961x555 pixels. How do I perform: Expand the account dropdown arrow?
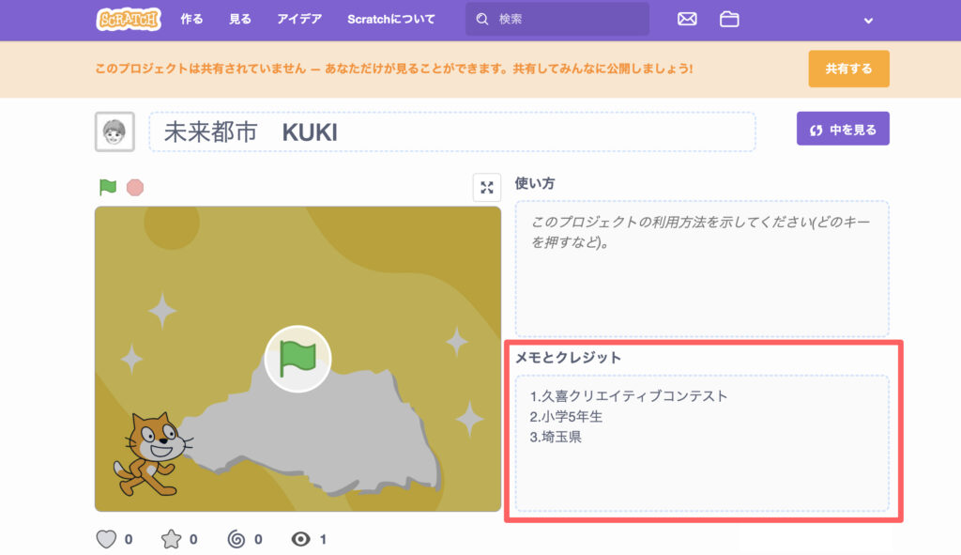tap(868, 21)
